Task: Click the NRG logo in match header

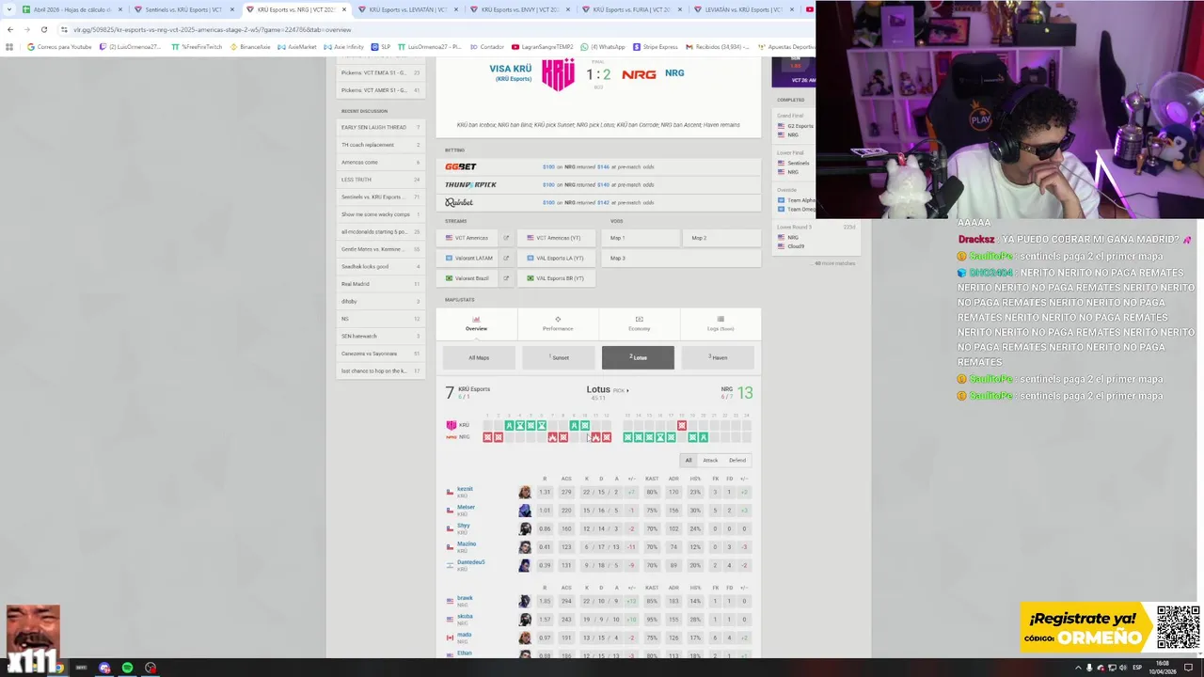Action: (x=639, y=74)
